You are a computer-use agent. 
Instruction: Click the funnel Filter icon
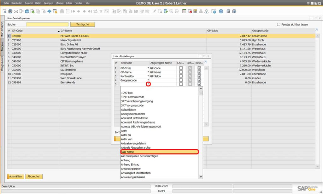point(101,11)
